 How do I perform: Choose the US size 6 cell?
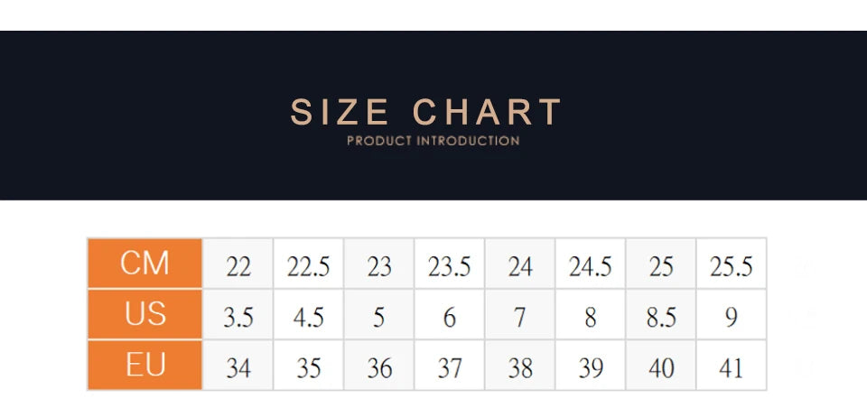click(450, 314)
